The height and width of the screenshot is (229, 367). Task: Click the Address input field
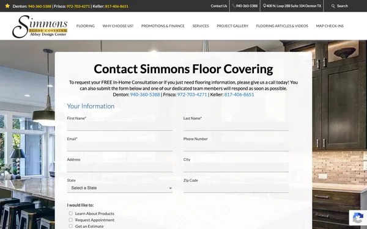[120, 167]
